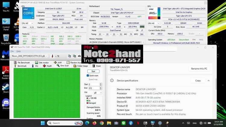This screenshot has height=127, width=226.
Task: Open the LINE app from the taskbar
Action: pyautogui.click(x=124, y=123)
